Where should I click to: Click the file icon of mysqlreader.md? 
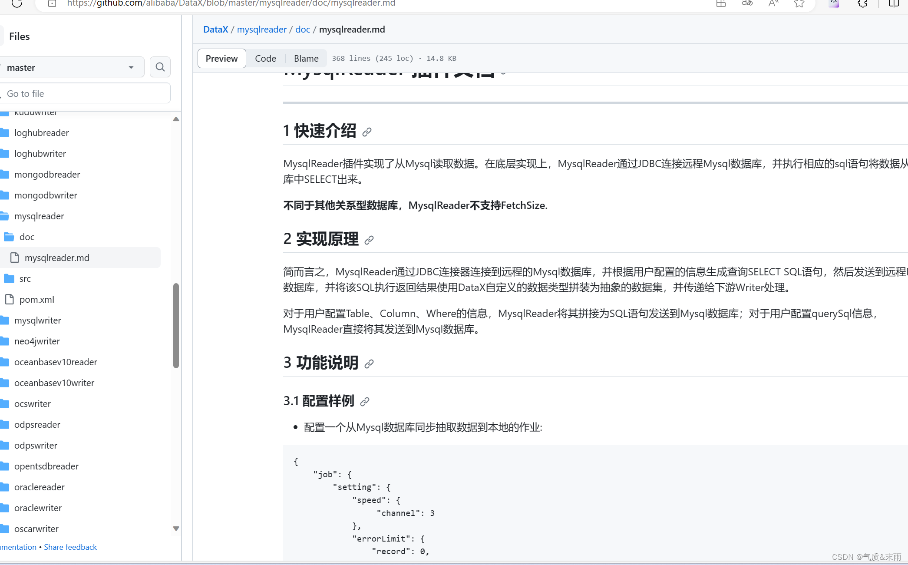[15, 258]
